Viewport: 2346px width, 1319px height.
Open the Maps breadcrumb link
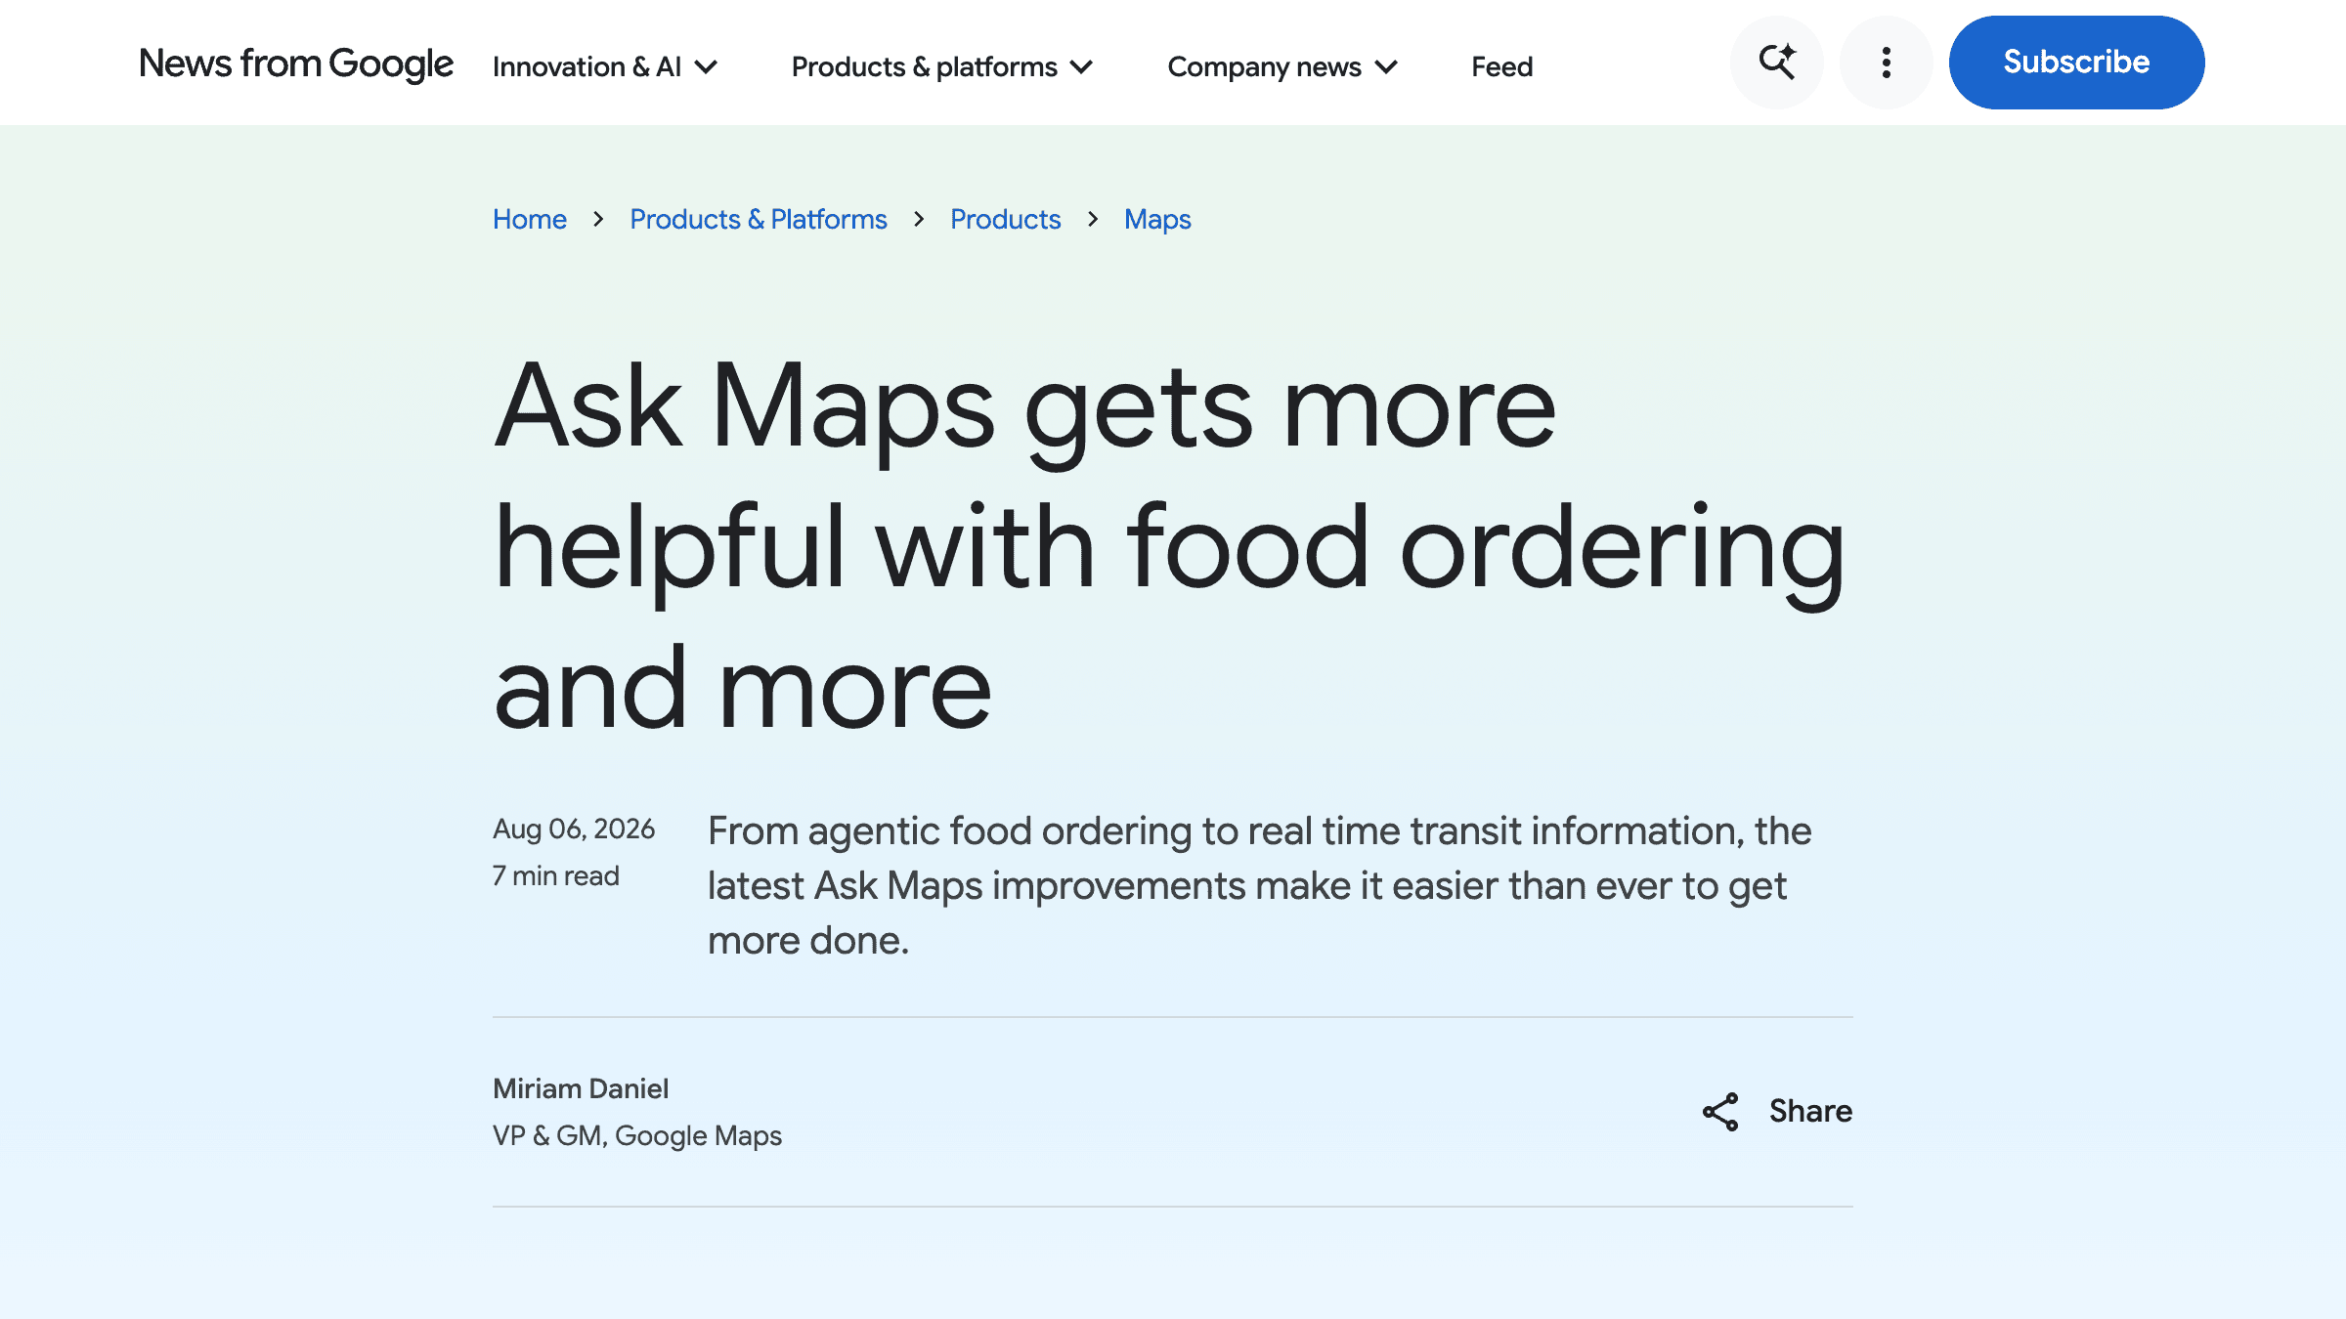[x=1157, y=219]
